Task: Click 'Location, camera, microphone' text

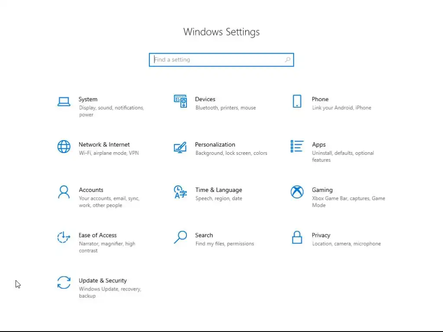Action: click(347, 244)
